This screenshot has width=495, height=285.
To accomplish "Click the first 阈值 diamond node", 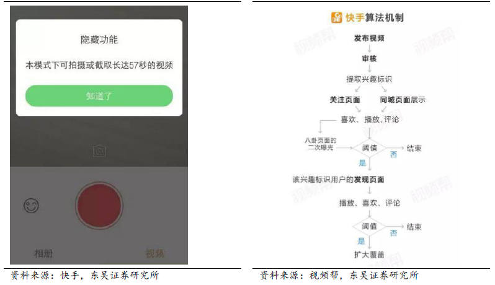I will (369, 148).
